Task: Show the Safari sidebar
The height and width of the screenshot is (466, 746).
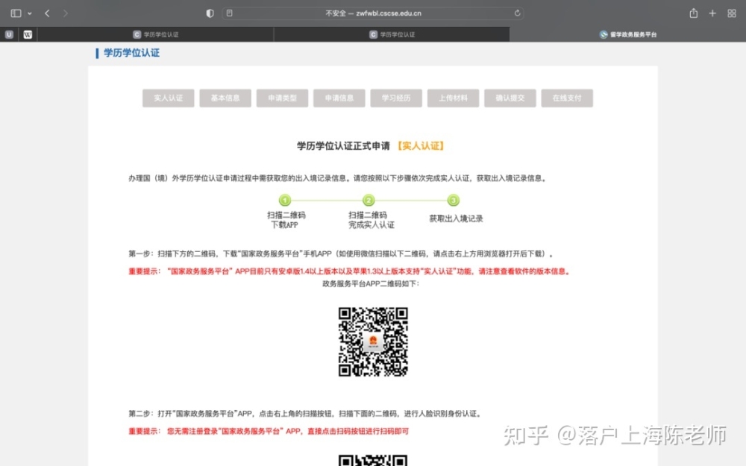Action: (x=16, y=13)
